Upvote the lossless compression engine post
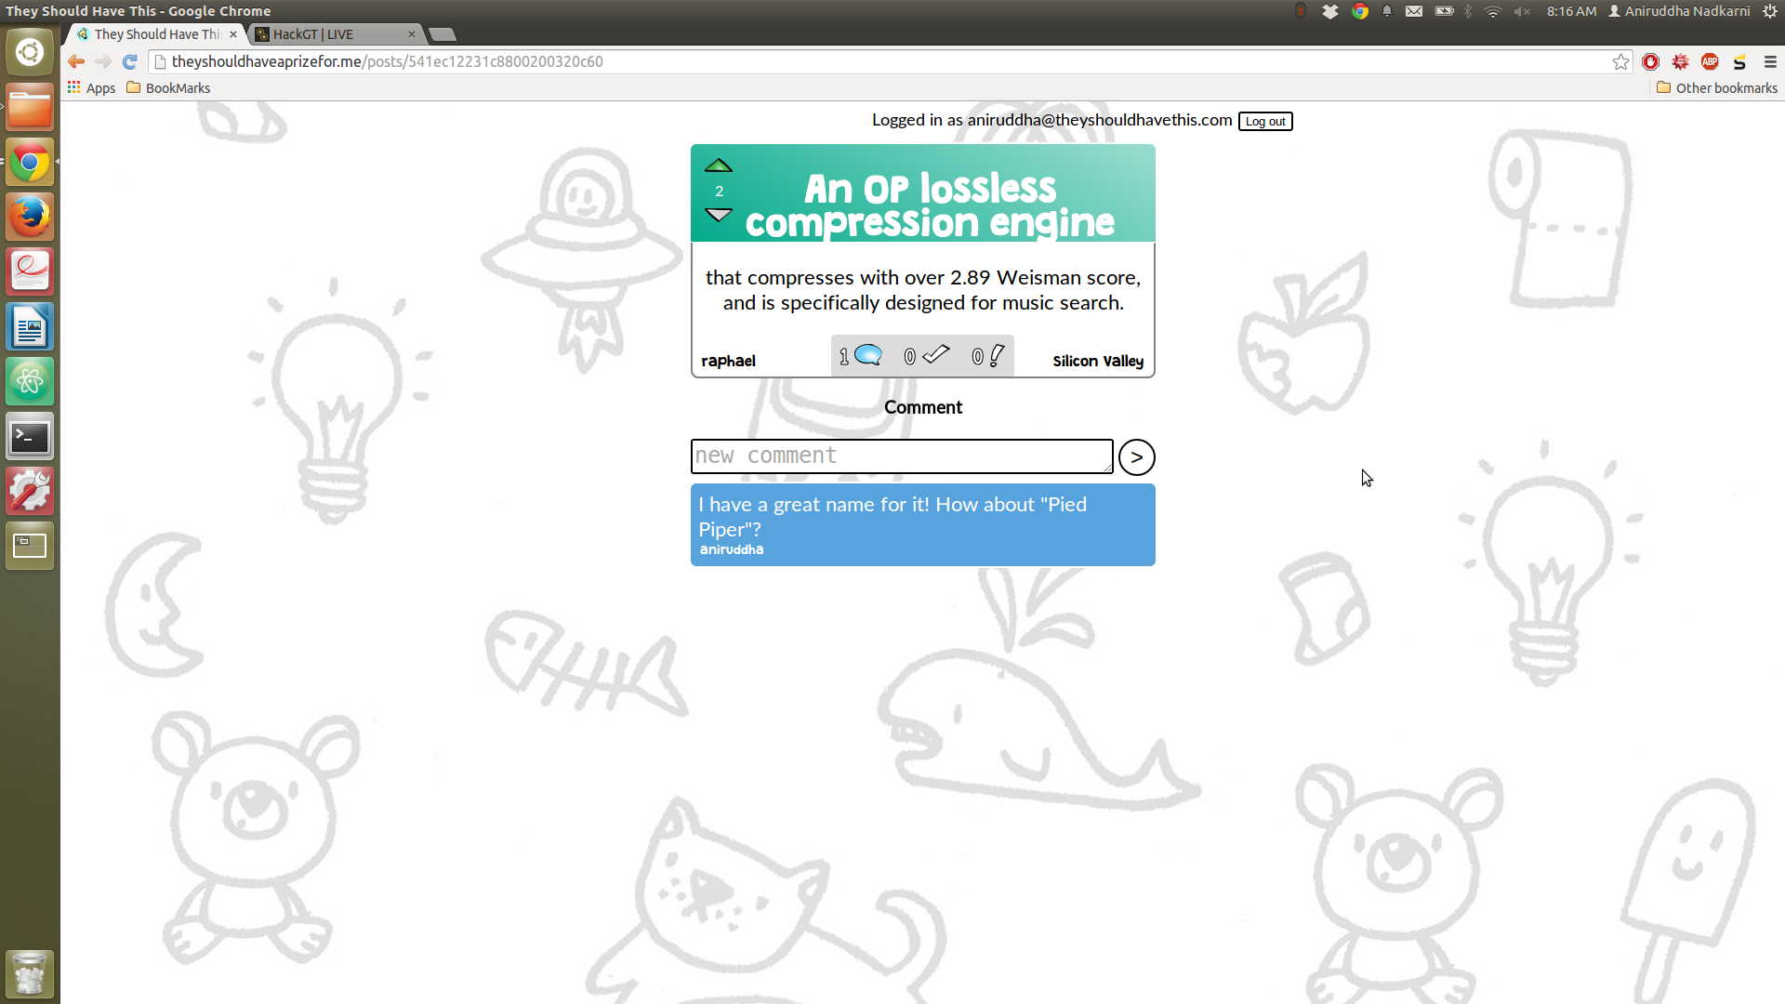This screenshot has height=1004, width=1785. pos(718,166)
